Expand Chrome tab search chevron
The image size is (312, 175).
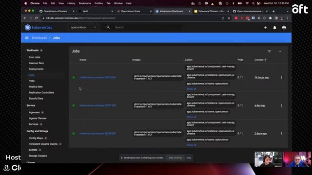click(287, 11)
